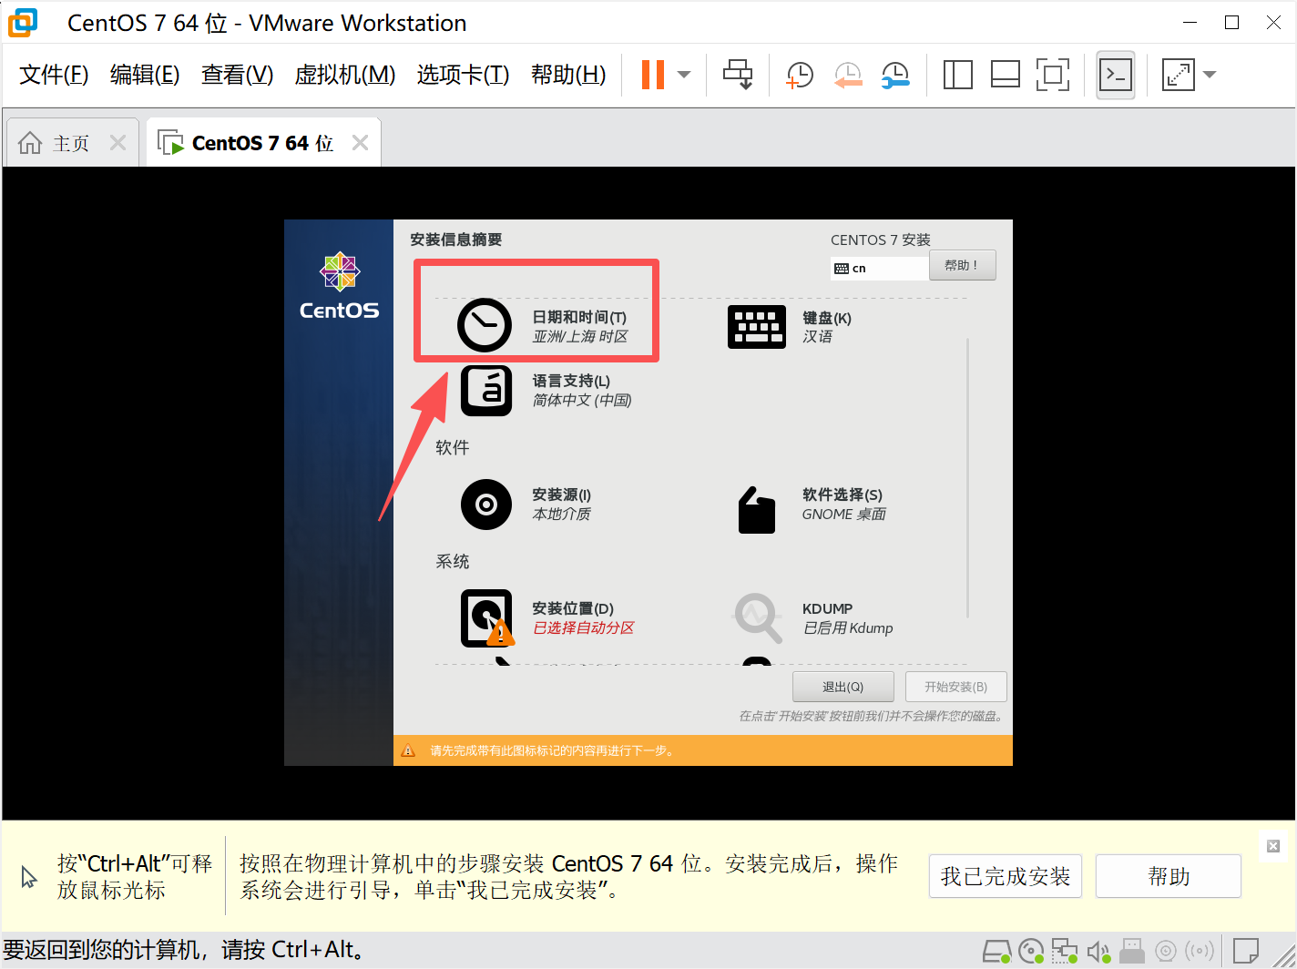This screenshot has height=969, width=1297.
Task: Open the 选项卡(T) menu
Action: (463, 75)
